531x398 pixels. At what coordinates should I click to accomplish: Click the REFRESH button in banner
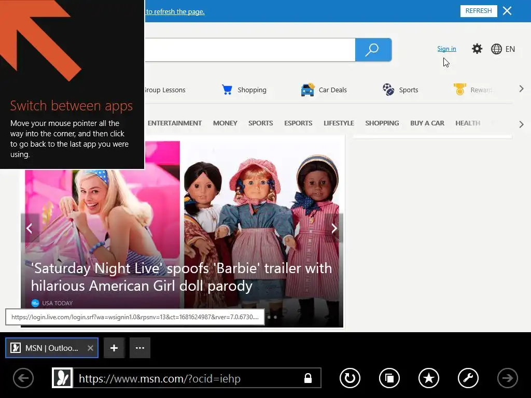pos(479,11)
